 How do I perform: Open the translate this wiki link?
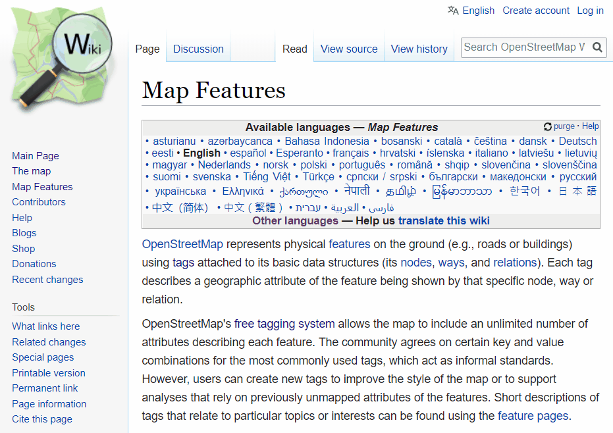click(x=444, y=220)
